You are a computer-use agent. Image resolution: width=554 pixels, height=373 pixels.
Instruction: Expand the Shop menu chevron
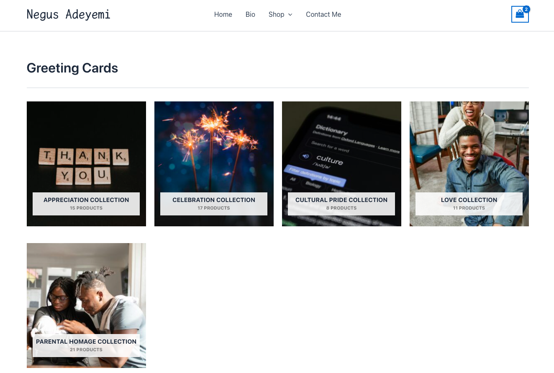click(x=290, y=15)
